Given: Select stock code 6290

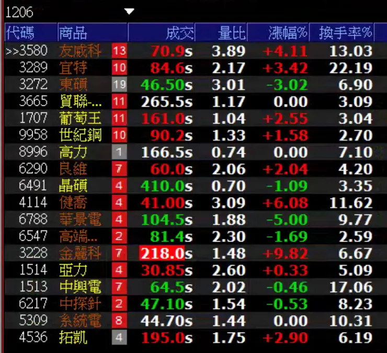Looking at the screenshot, I should (x=33, y=168).
